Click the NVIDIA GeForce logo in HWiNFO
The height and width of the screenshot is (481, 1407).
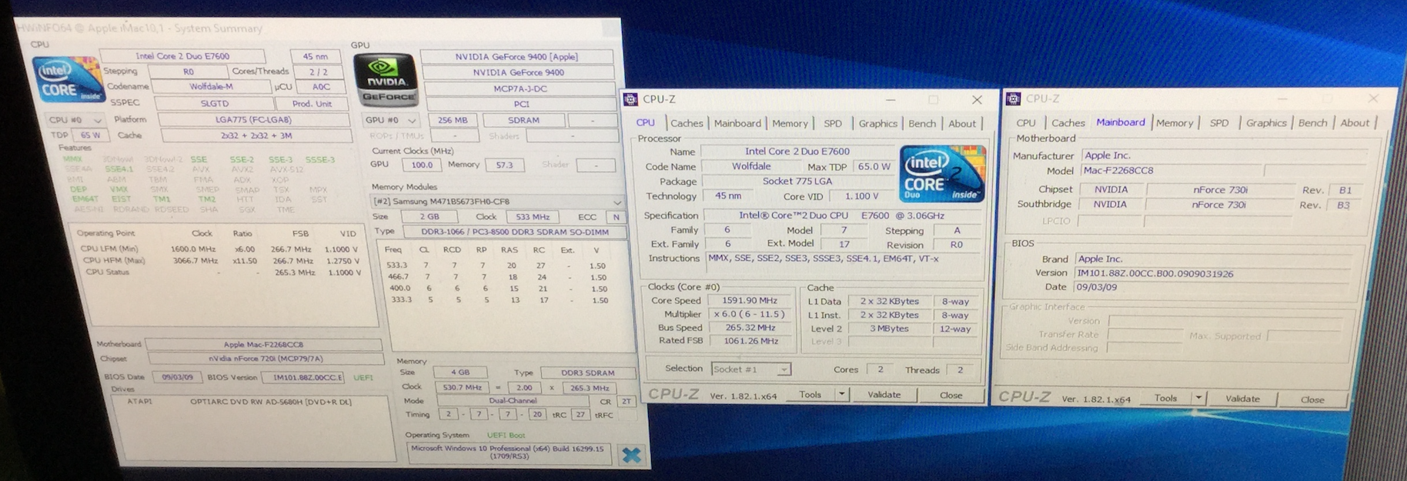coord(386,79)
